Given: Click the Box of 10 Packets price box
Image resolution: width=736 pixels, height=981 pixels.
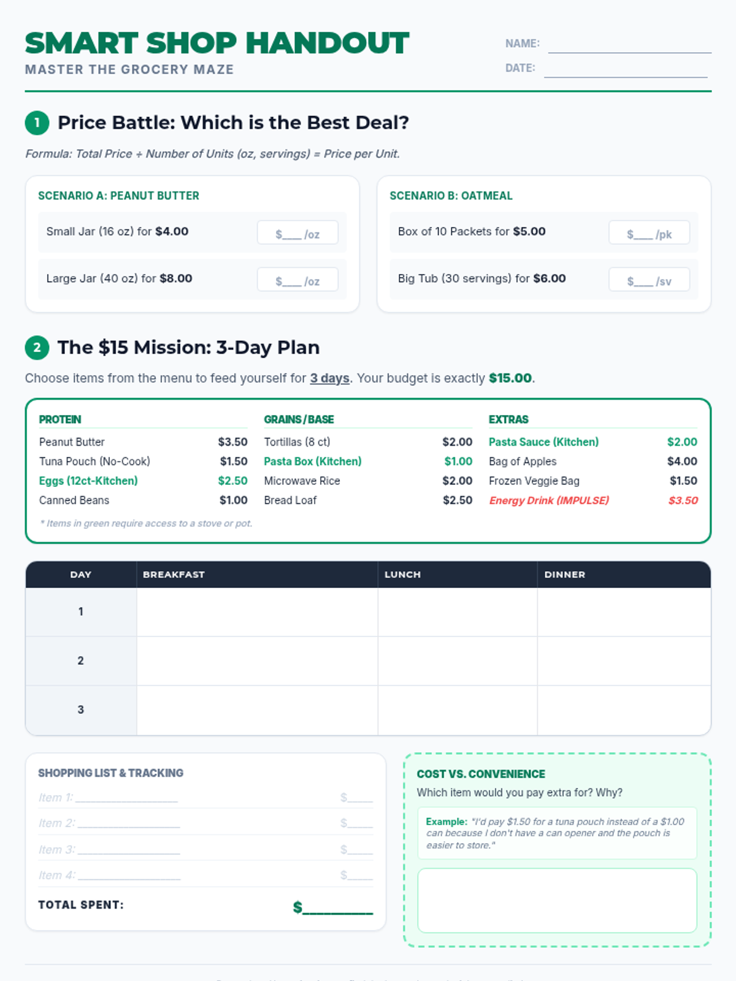Looking at the screenshot, I should 649,233.
